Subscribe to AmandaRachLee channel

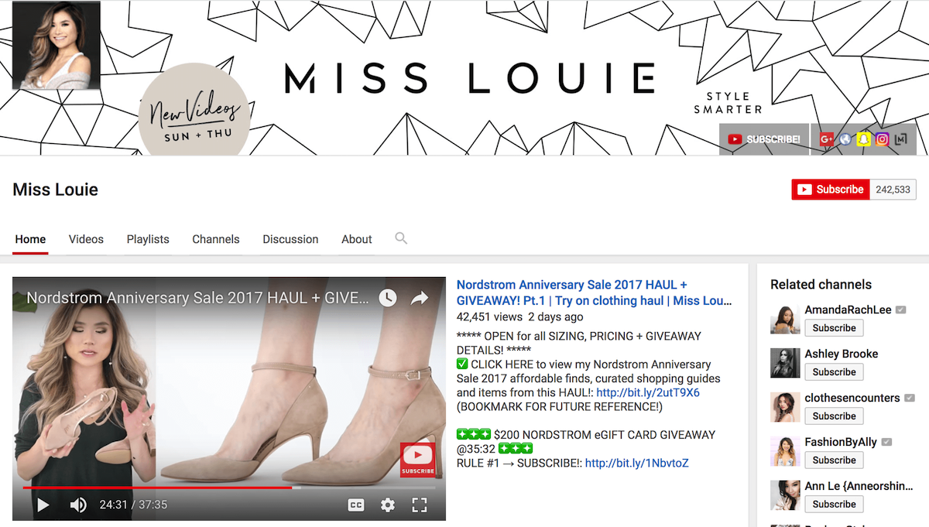click(834, 328)
